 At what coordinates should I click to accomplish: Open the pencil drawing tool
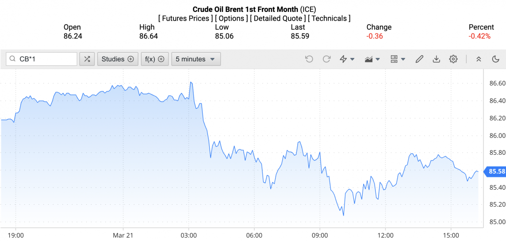tap(419, 59)
